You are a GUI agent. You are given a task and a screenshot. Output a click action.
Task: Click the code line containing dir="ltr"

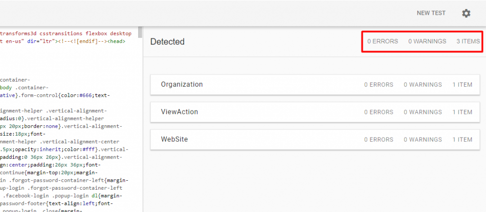click(63, 41)
